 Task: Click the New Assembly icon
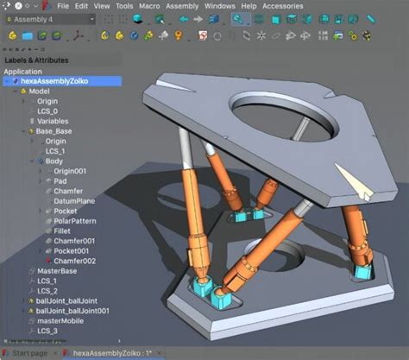[x=12, y=35]
